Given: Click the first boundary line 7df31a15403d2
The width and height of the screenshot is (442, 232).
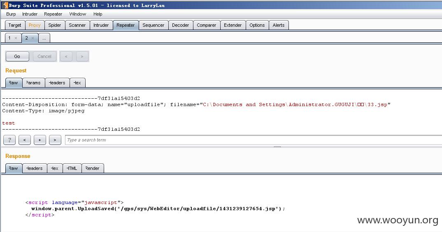Looking at the screenshot, I should coord(71,98).
